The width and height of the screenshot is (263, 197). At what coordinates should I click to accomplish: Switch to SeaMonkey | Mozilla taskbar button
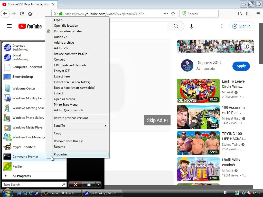tap(102, 193)
